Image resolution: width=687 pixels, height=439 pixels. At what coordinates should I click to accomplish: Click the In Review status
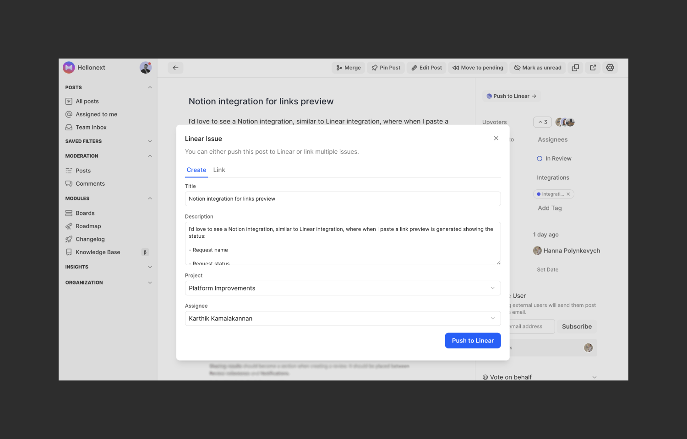pos(554,159)
